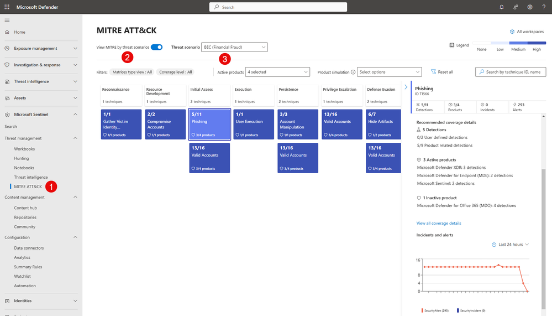Open the Product simulation Select options dropdown

coord(389,72)
